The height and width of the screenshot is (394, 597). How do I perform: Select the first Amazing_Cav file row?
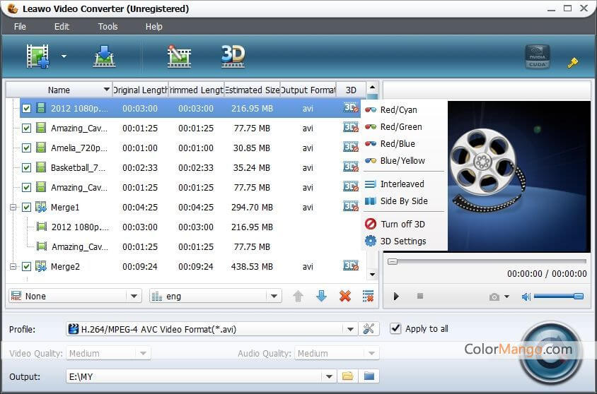pyautogui.click(x=190, y=128)
